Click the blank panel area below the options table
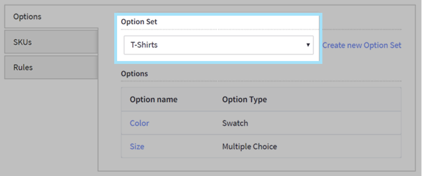422x176 pixels. point(258,164)
